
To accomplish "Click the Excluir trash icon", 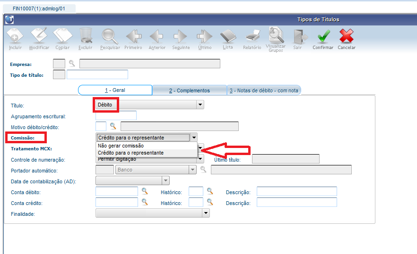I will (86, 35).
